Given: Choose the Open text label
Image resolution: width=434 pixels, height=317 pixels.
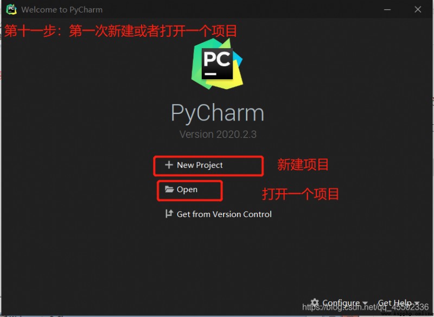Looking at the screenshot, I should pyautogui.click(x=187, y=189).
